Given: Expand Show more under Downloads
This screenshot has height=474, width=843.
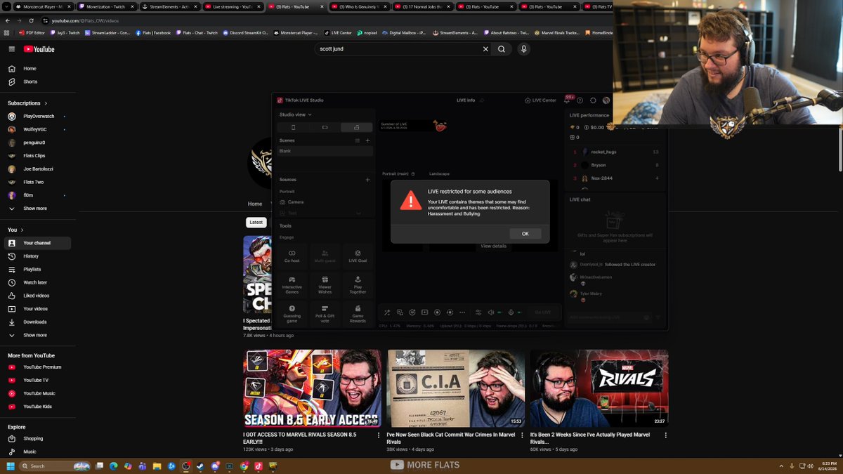Looking at the screenshot, I should (37, 335).
